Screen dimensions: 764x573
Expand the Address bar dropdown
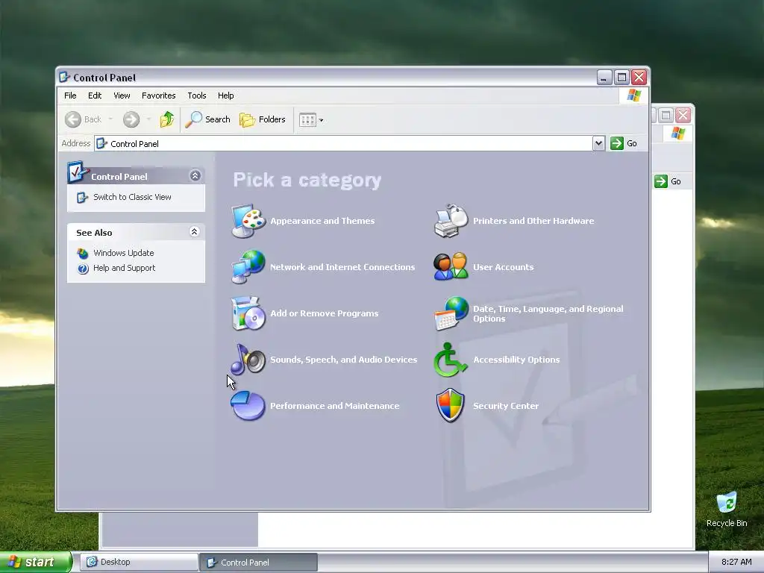(x=598, y=143)
